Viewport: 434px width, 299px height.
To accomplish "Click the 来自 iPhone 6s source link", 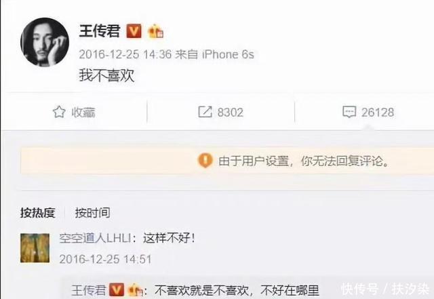I will click(x=214, y=54).
